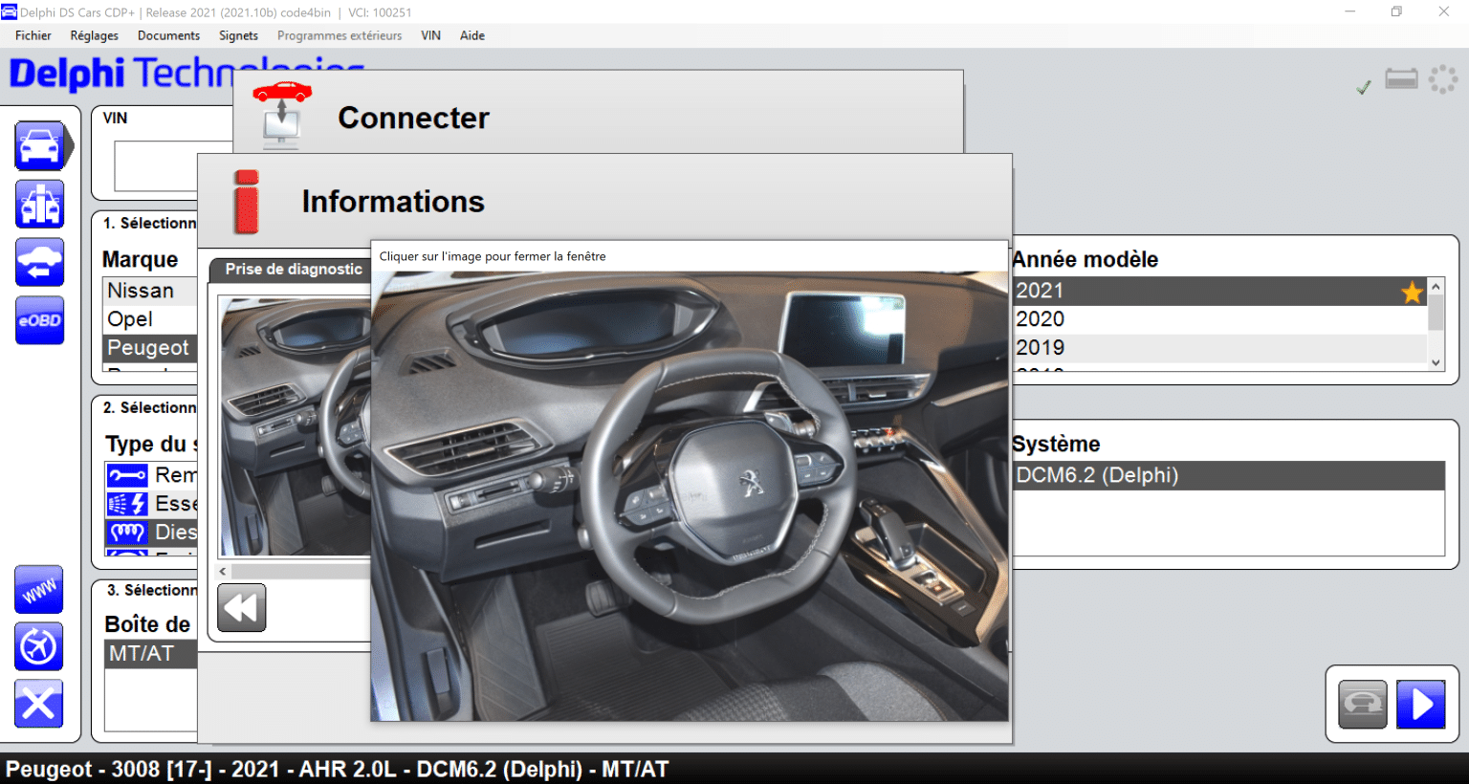
Task: Click the yellow favorite star for 2021
Action: tap(1412, 292)
